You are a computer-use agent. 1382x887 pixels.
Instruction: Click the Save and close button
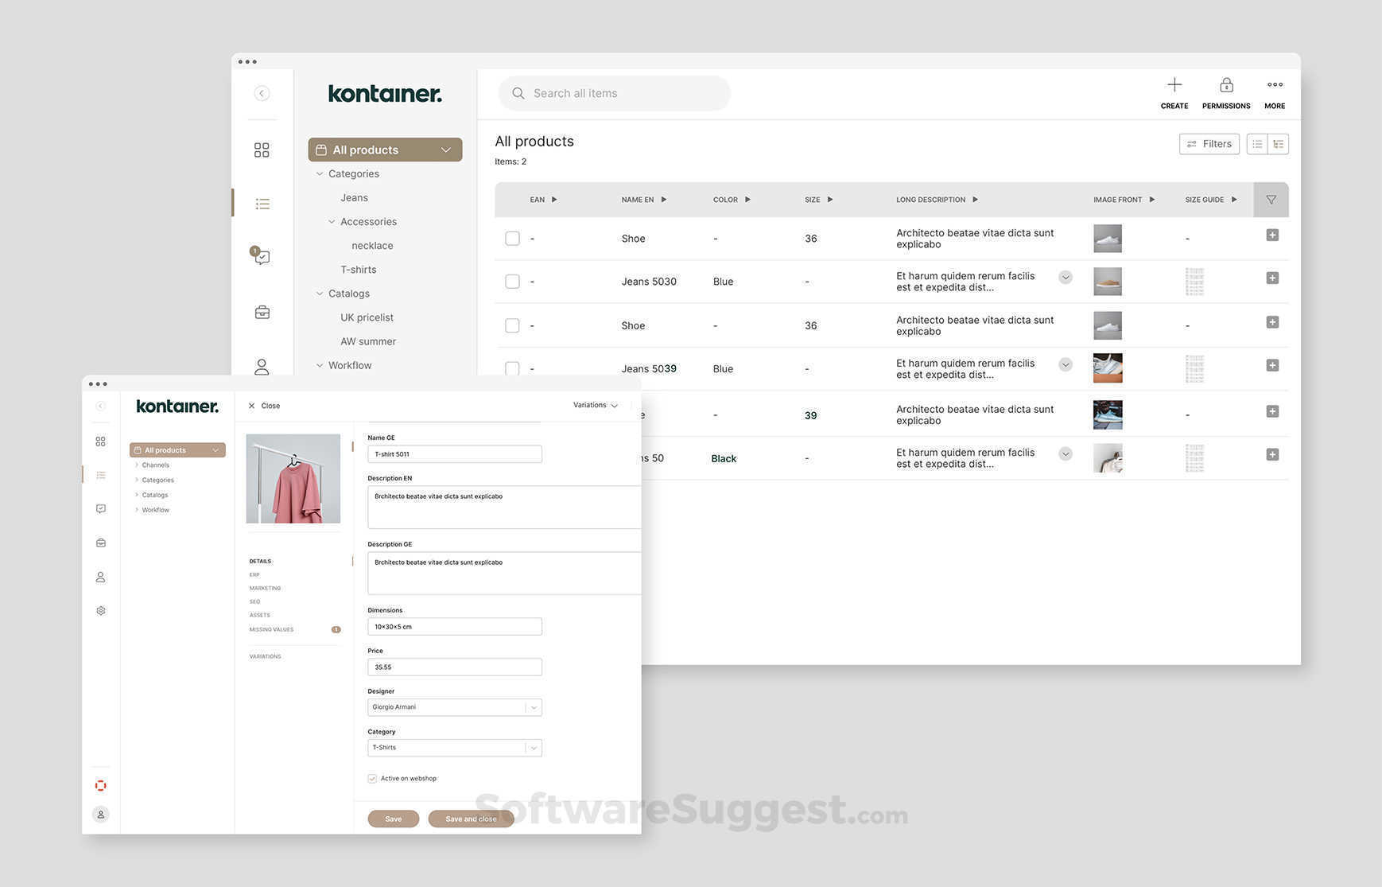click(471, 819)
